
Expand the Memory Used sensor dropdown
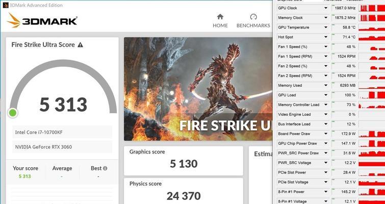[326, 86]
